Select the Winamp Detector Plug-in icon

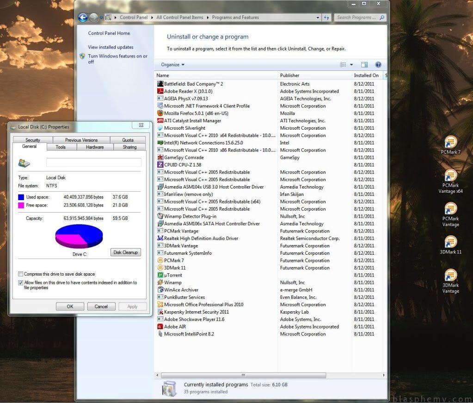pos(160,216)
